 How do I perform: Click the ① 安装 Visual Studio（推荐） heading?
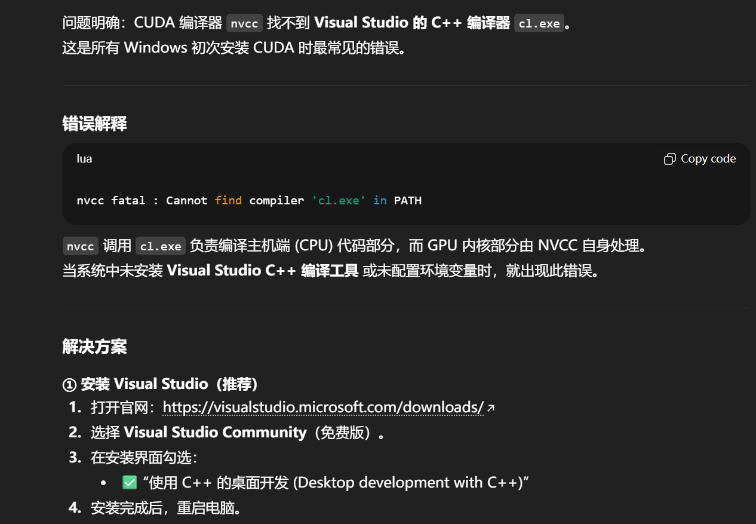(x=160, y=384)
